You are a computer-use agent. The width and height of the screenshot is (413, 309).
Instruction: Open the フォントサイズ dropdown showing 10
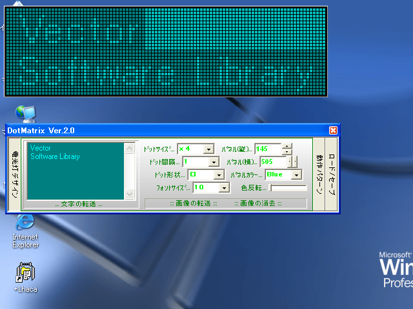(224, 188)
